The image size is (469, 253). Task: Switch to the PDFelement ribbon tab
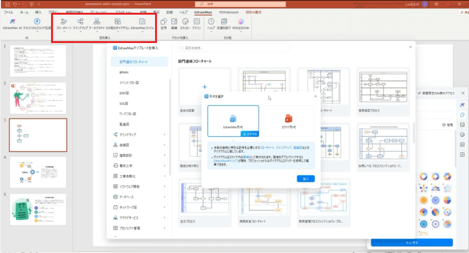pos(229,12)
